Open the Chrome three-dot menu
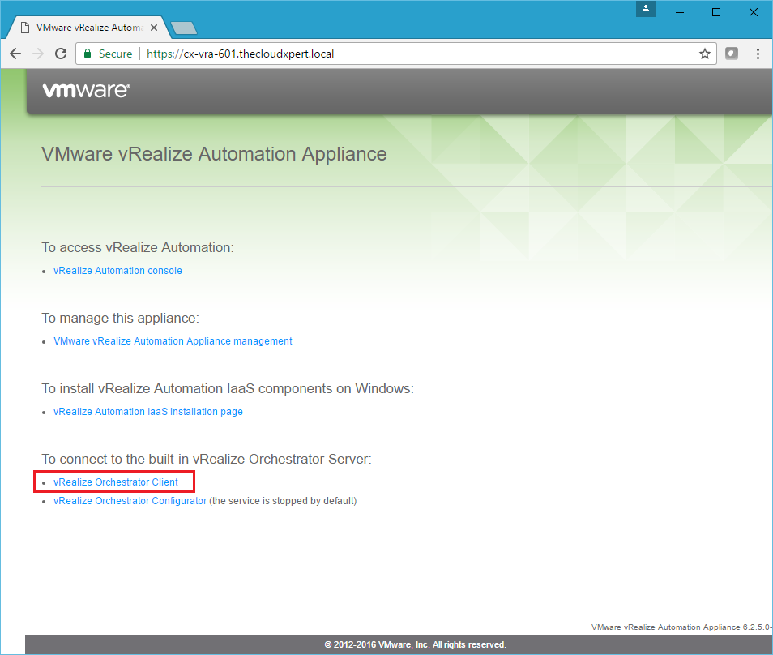Screen dimensions: 773x655 pos(758,54)
